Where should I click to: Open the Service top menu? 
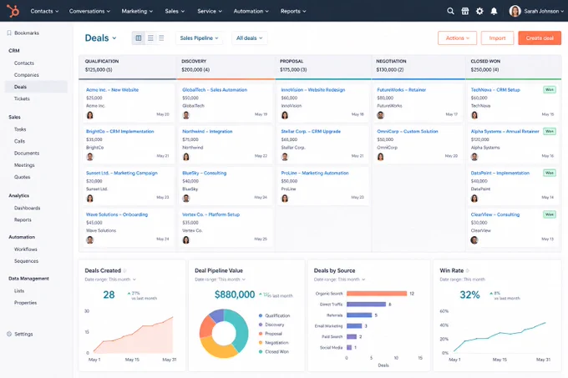pos(210,11)
